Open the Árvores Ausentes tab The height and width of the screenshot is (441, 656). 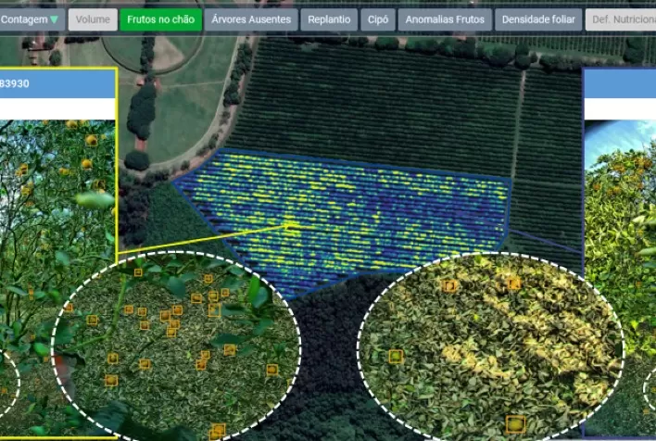tap(251, 19)
